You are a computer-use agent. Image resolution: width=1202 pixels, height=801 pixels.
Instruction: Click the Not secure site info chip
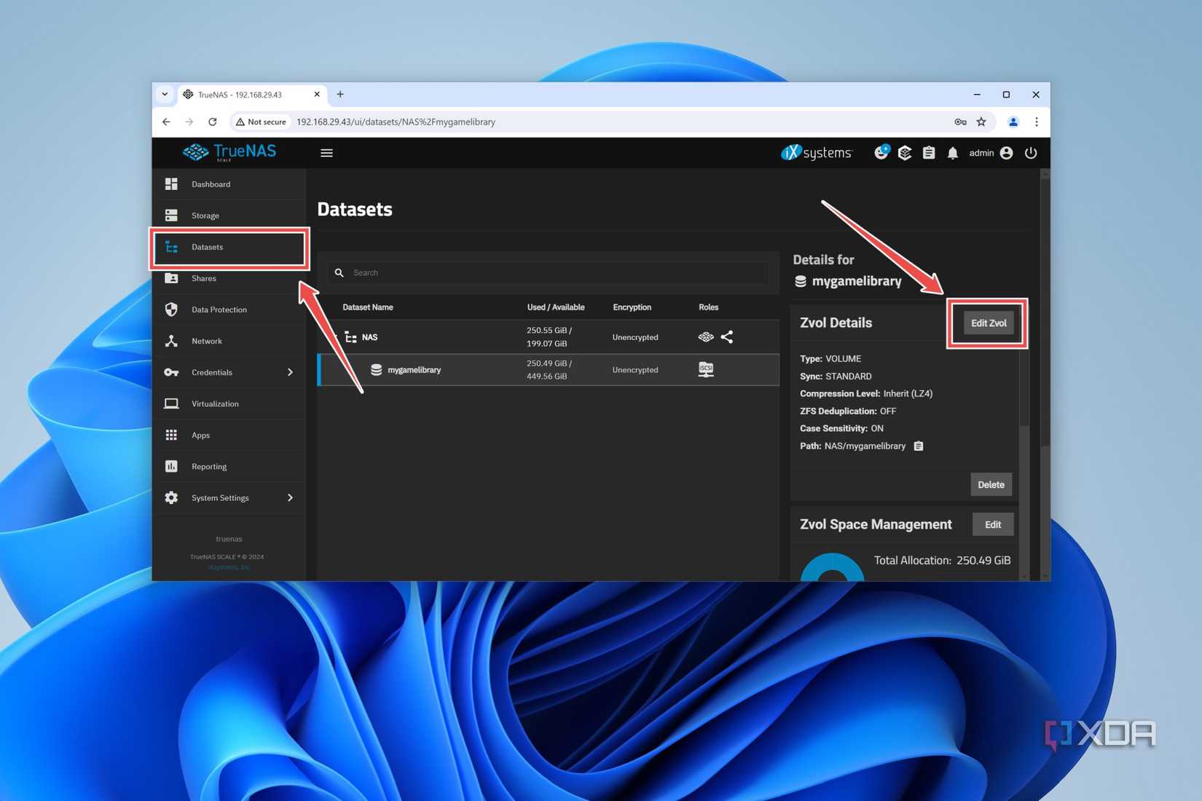tap(261, 122)
